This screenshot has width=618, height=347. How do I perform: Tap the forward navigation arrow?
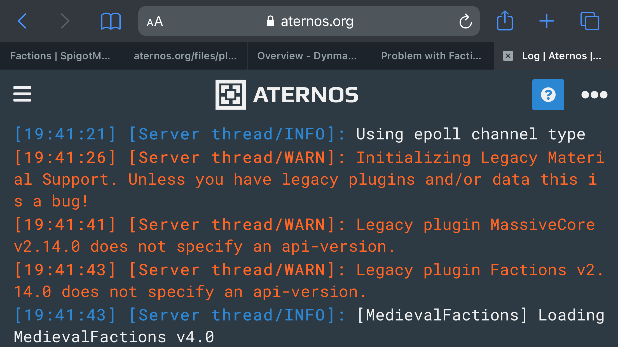(x=65, y=21)
